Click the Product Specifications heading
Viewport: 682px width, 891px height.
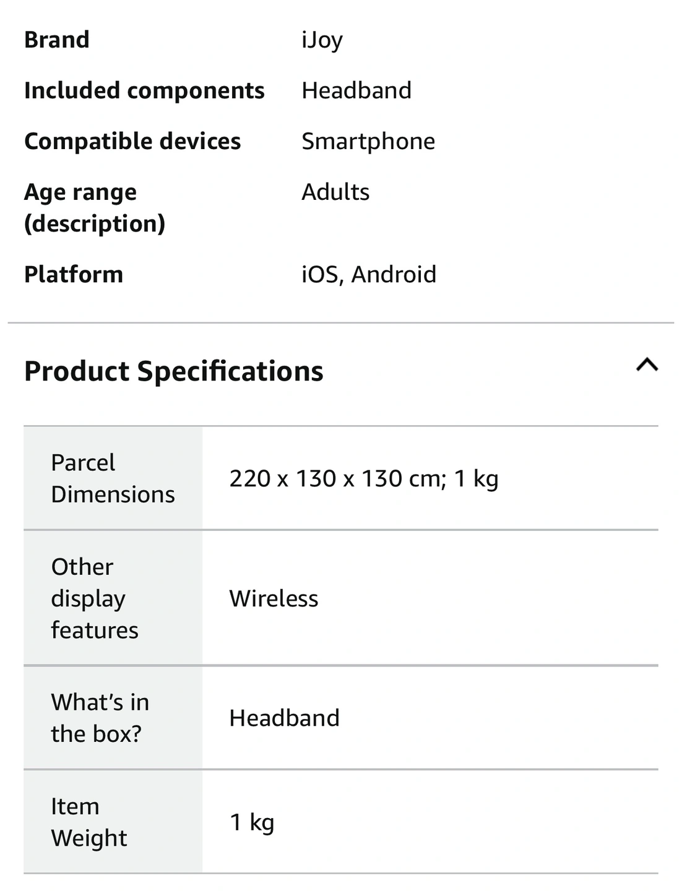[173, 371]
